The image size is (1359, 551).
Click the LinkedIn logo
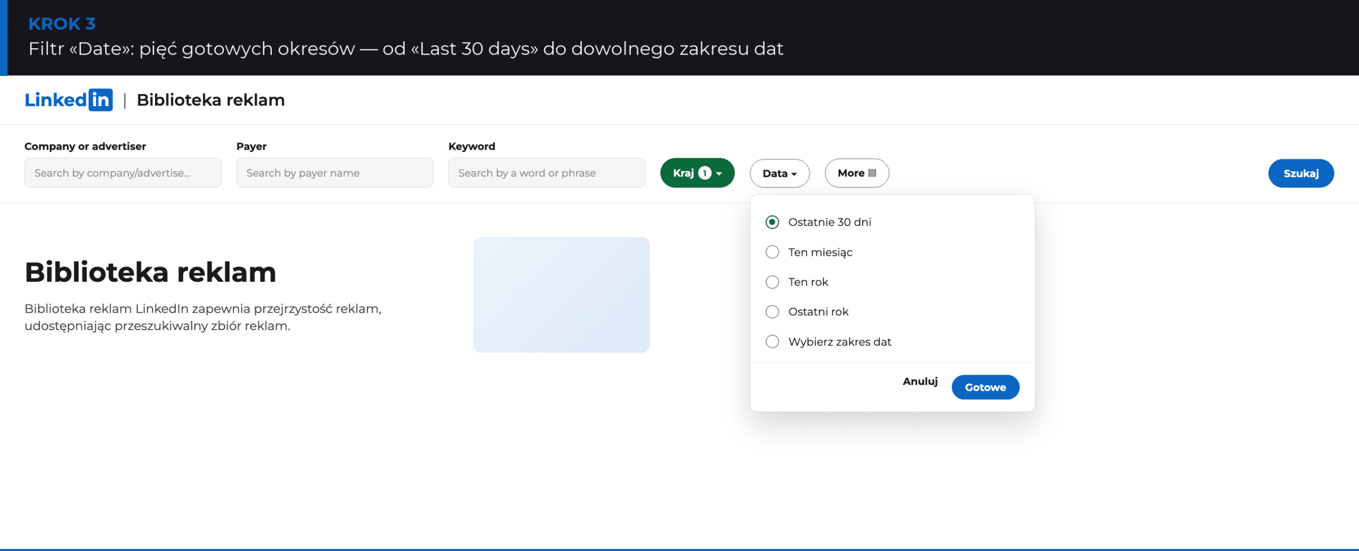click(68, 100)
